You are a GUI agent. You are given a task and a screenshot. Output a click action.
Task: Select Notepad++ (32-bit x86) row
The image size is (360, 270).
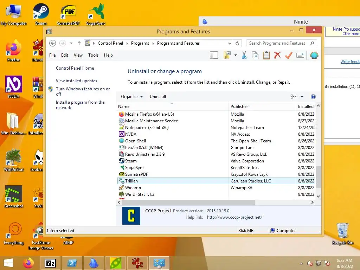click(x=216, y=127)
